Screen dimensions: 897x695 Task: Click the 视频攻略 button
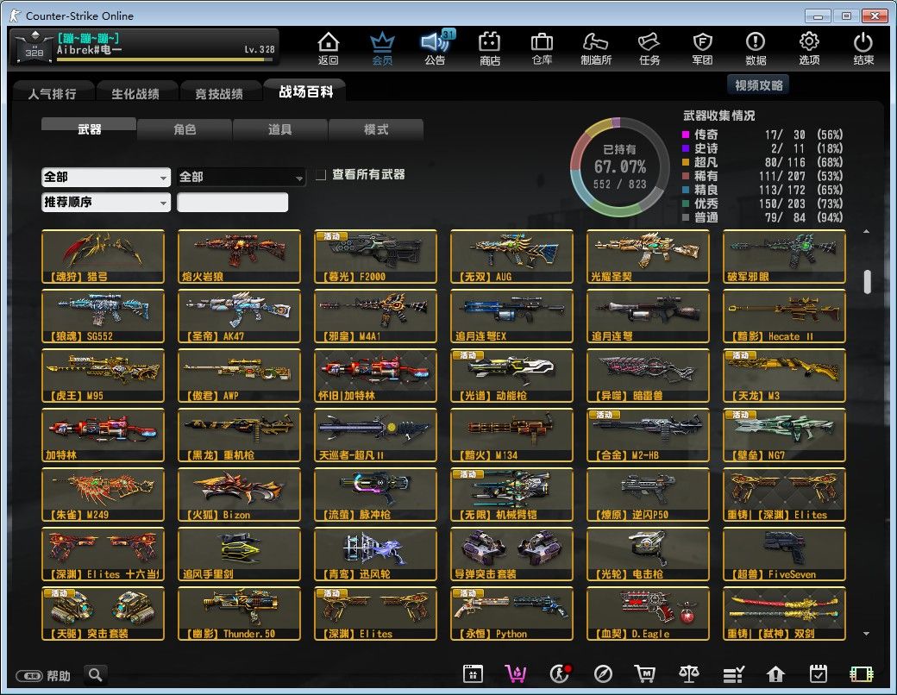coord(758,85)
